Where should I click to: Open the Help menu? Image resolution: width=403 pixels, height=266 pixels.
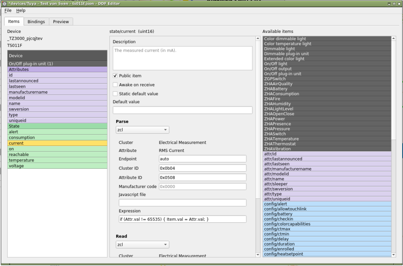click(x=21, y=10)
